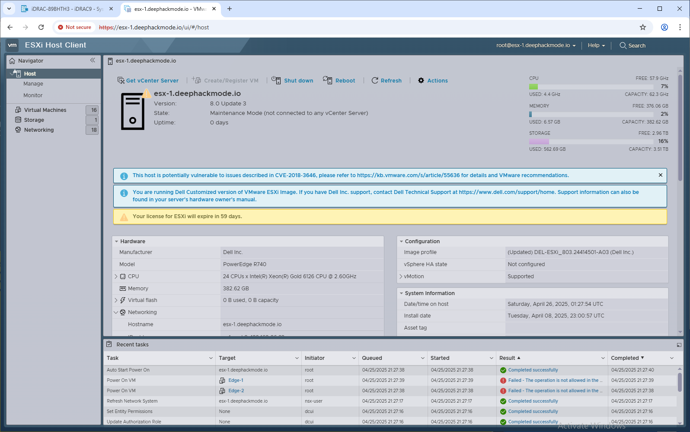Click the Virtual Machines navigator icon
Screen dimensions: 690x432
18,110
